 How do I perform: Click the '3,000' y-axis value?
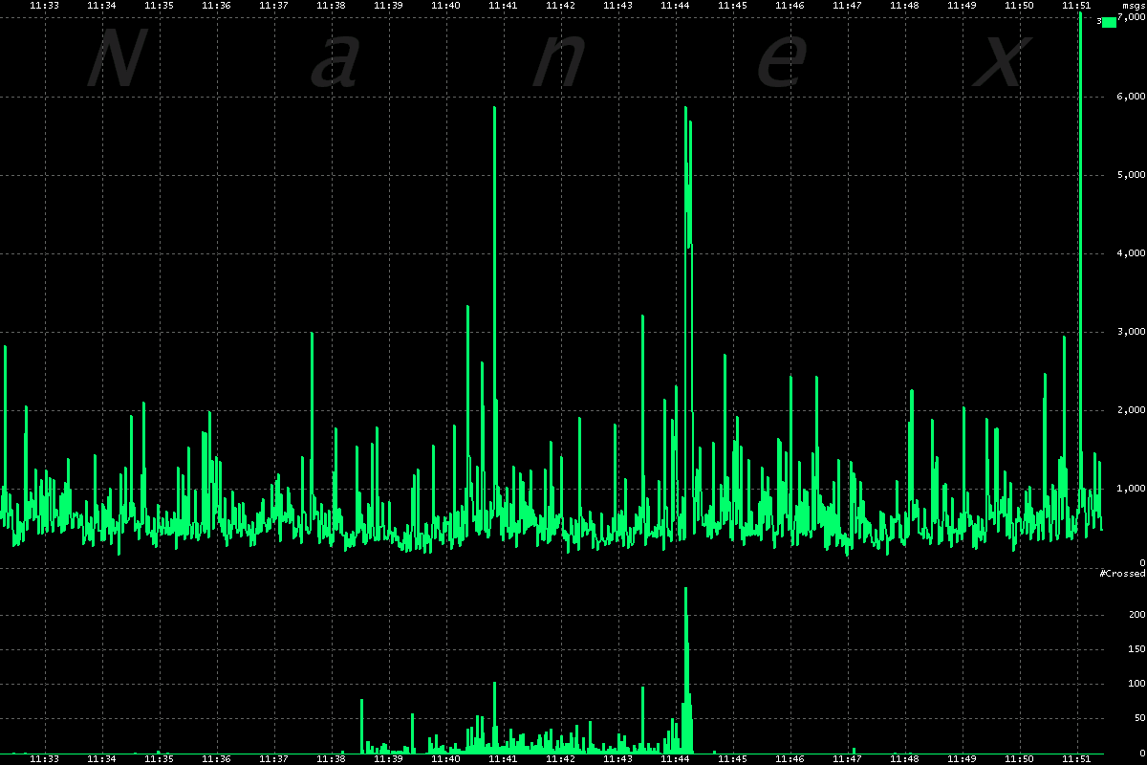pos(1132,332)
